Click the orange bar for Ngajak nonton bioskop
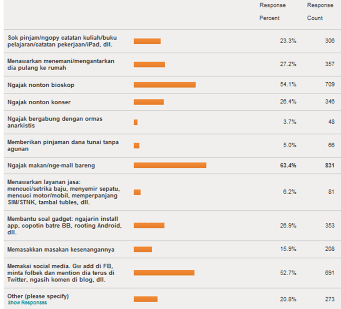341x309 pixels. tap(164, 85)
